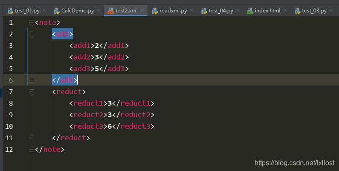Click the Python file icon on readxml.py tab

point(155,11)
